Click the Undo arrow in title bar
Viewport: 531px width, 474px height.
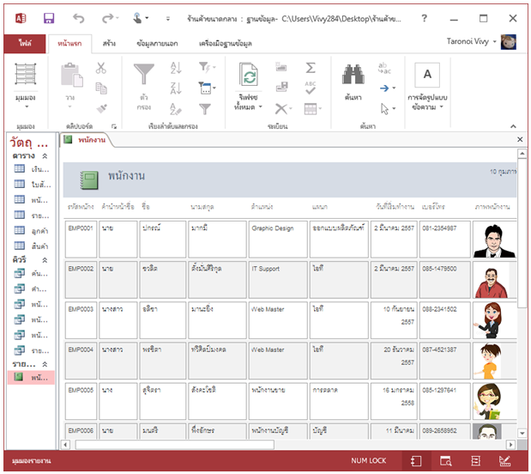coord(79,17)
